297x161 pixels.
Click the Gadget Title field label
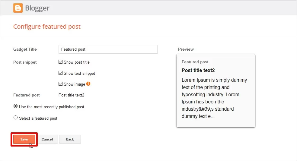click(25, 49)
